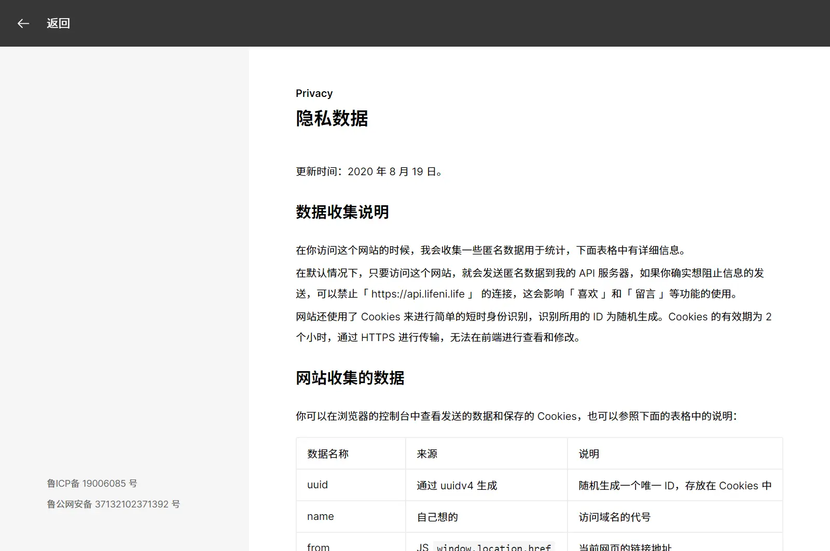The height and width of the screenshot is (551, 830).
Task: Select the window.location.href code snippet
Action: coord(493,546)
